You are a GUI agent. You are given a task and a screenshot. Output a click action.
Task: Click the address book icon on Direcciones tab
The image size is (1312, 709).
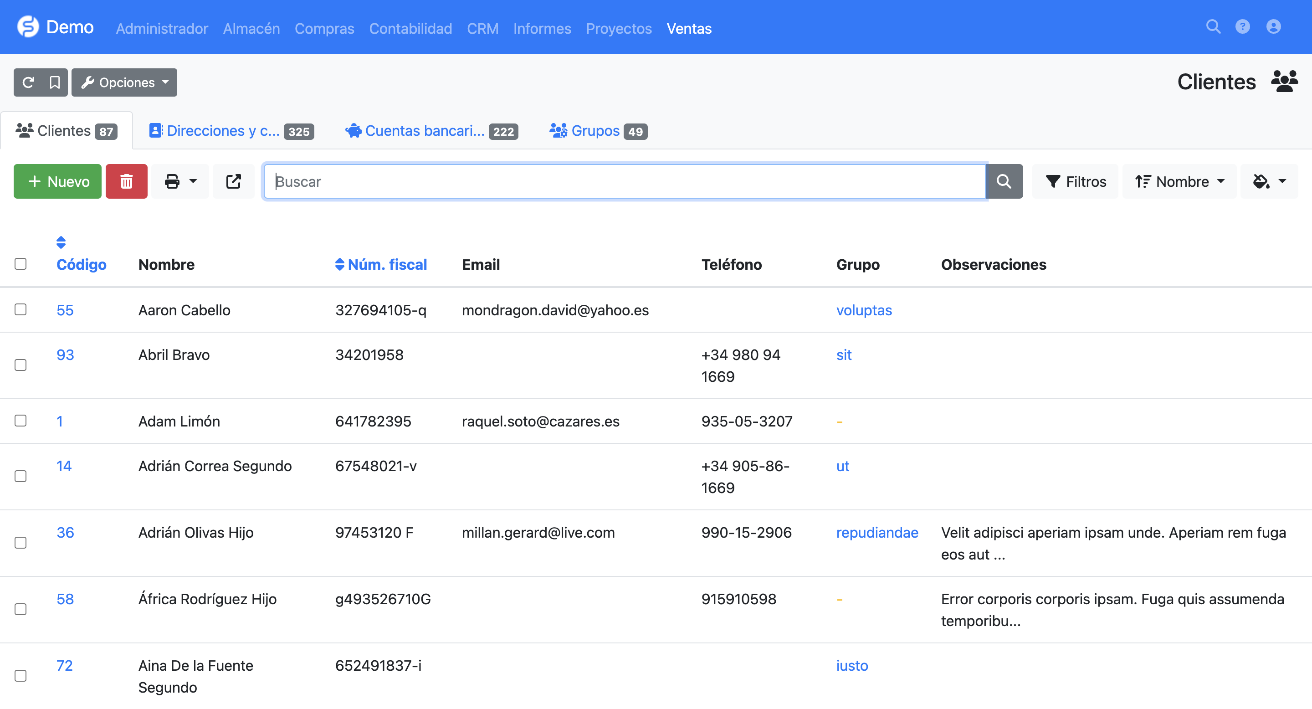(155, 131)
